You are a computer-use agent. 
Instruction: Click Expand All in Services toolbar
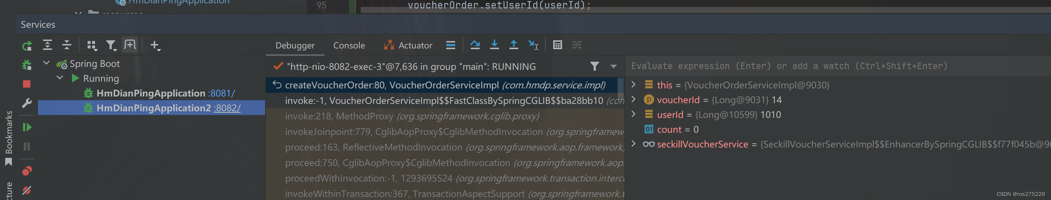click(47, 45)
